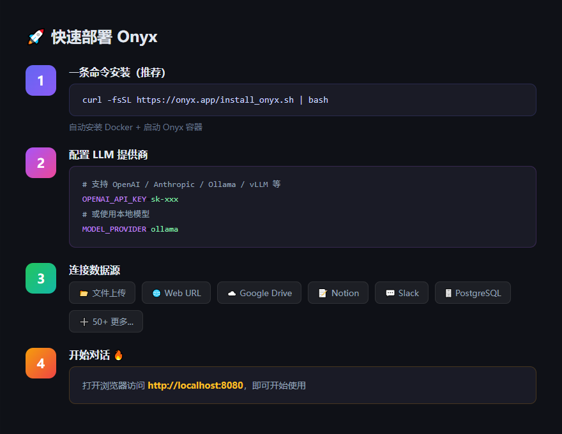Click the green step 3 badge
Image resolution: width=562 pixels, height=434 pixels.
[41, 278]
